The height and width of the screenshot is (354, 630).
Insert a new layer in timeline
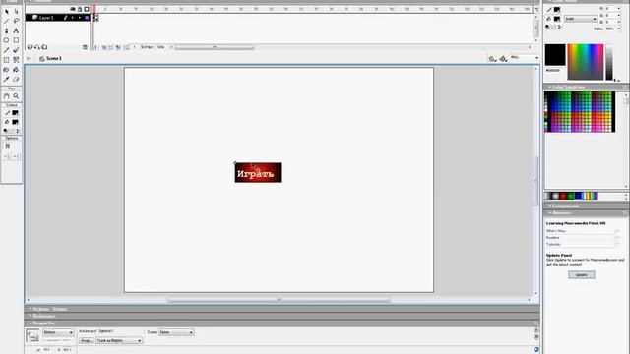[x=30, y=47]
